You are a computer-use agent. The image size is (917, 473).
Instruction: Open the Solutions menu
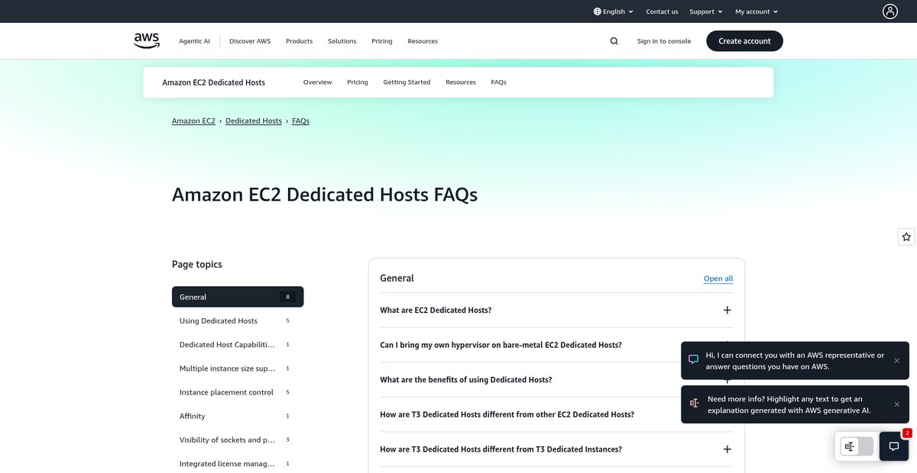click(342, 41)
